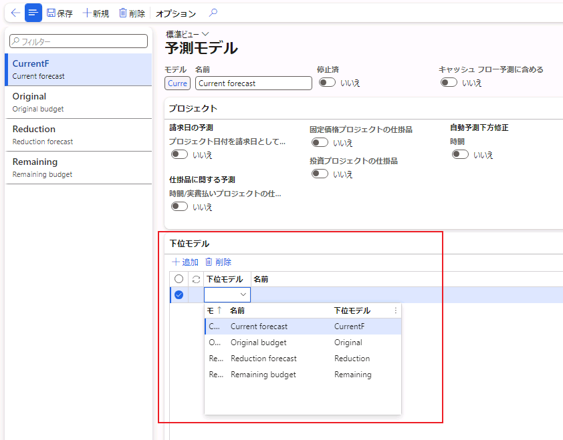Viewport: 563px width, 440px height.
Task: Toggle the list pane icon button
Action: click(33, 13)
